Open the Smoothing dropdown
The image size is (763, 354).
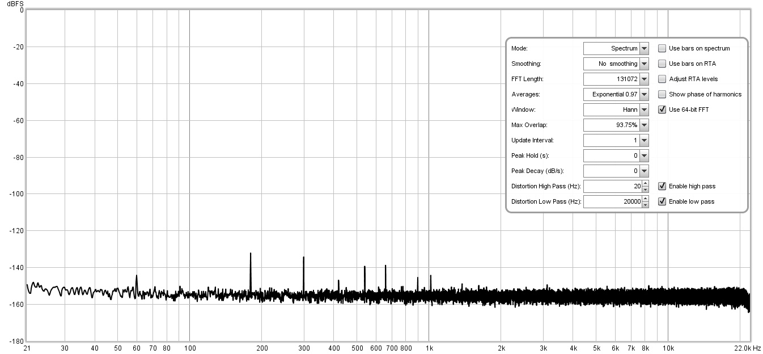(x=644, y=64)
